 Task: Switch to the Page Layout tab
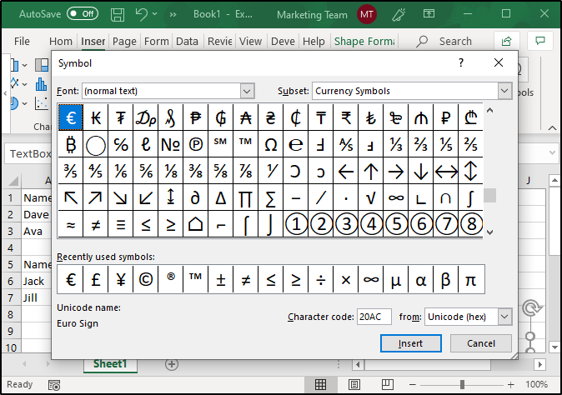coord(124,41)
